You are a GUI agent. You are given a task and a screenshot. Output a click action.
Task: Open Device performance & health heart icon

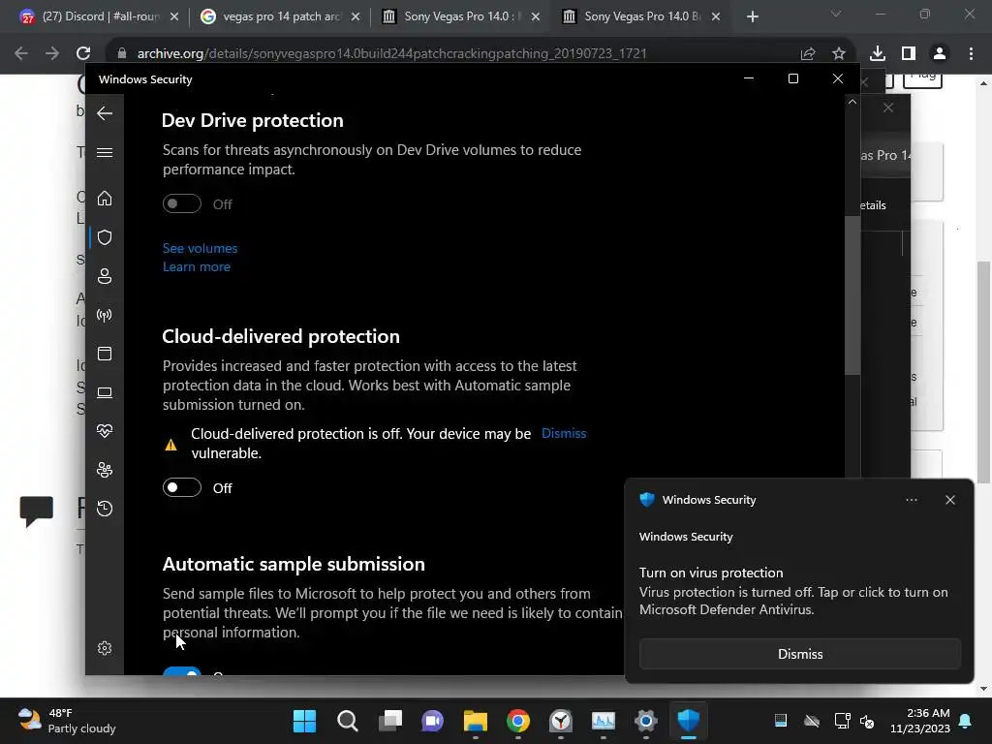tap(105, 431)
